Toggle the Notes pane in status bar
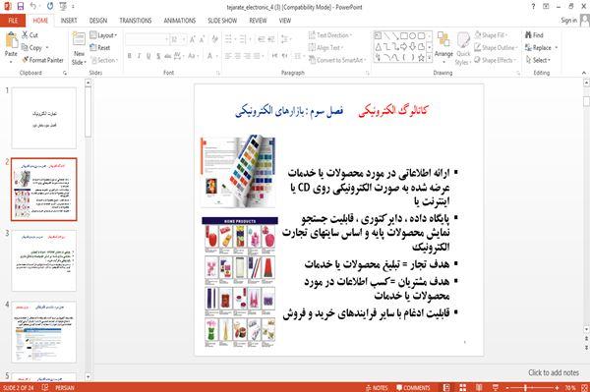 (x=377, y=387)
